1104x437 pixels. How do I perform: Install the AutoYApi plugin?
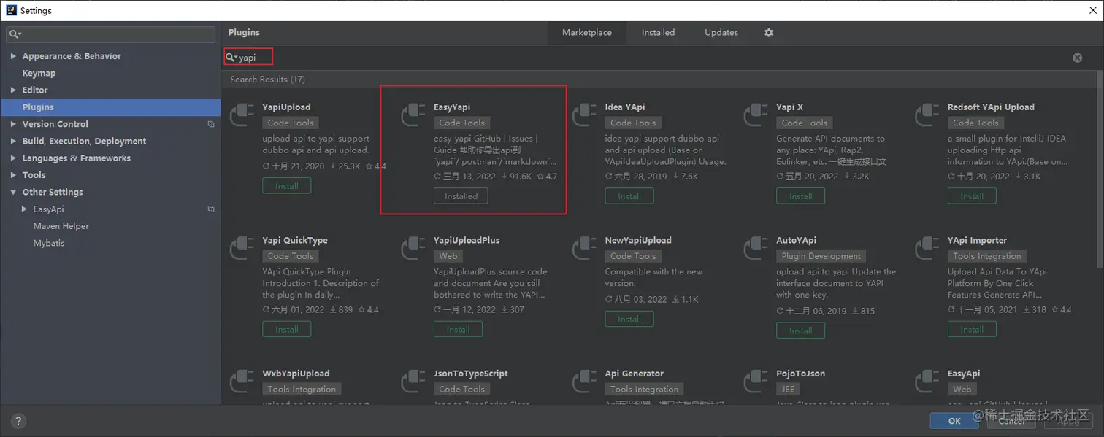[800, 330]
